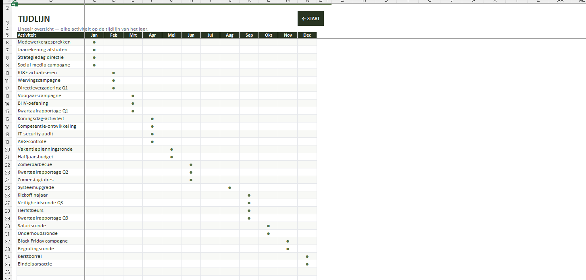Click the Black Friday campagne dot
Screen dimensions: 586x280
288,241
